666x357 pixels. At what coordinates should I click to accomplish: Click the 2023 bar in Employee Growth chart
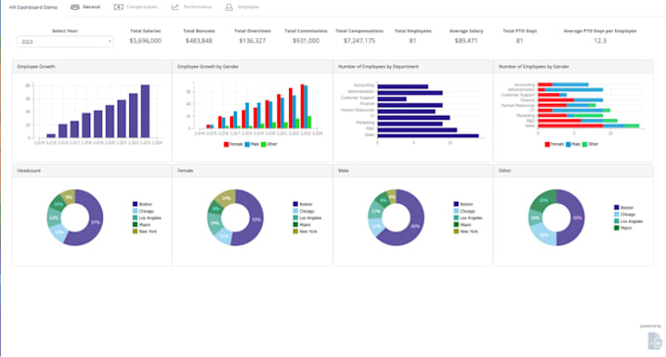pyautogui.click(x=145, y=111)
